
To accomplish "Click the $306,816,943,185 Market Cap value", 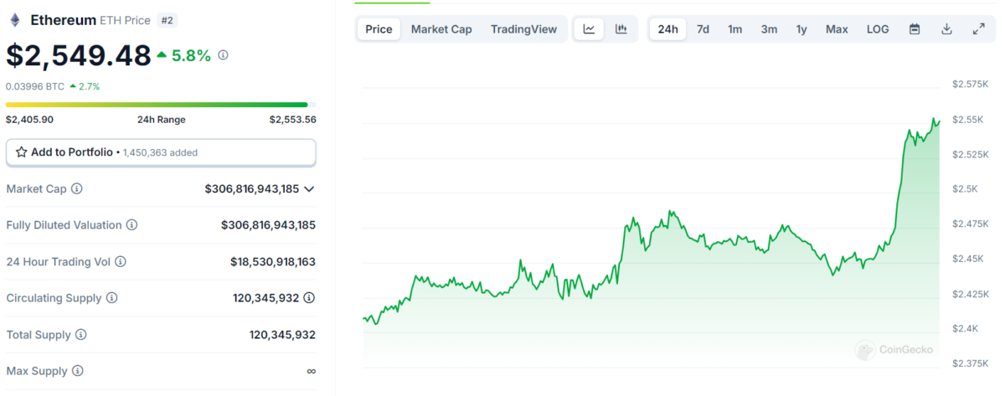I will coord(252,189).
